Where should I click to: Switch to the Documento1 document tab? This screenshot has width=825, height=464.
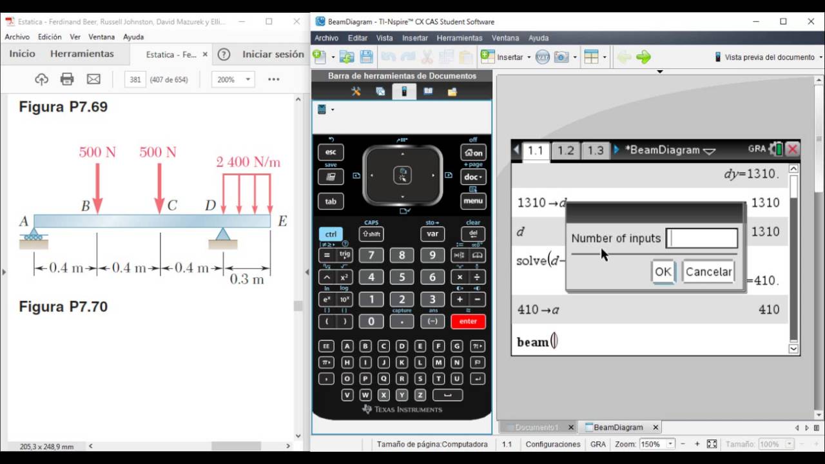tap(538, 427)
